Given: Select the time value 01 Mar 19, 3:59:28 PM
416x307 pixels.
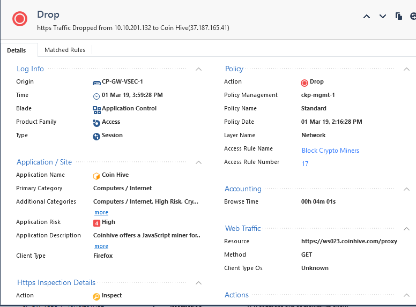Looking at the screenshot, I should coord(132,95).
